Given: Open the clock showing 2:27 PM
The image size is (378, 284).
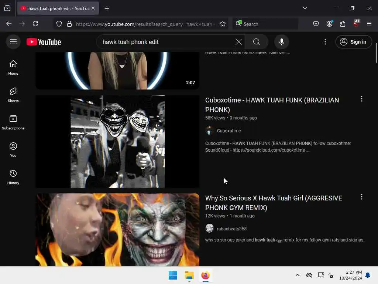Looking at the screenshot, I should [351, 275].
